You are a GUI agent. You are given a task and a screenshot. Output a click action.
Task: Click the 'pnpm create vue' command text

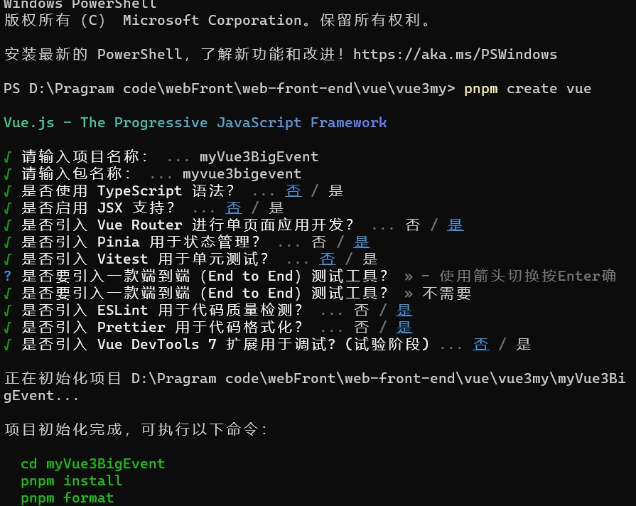(527, 88)
